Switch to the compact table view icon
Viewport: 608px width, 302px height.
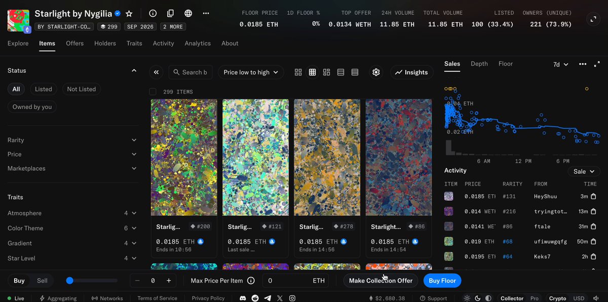(x=355, y=72)
